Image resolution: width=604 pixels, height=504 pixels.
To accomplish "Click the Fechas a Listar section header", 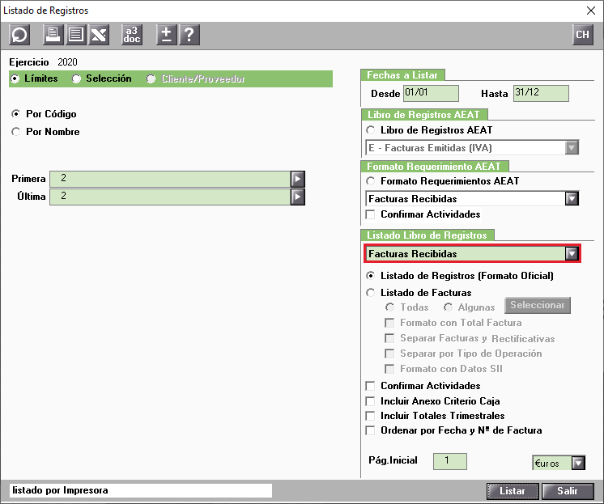I will coord(402,75).
